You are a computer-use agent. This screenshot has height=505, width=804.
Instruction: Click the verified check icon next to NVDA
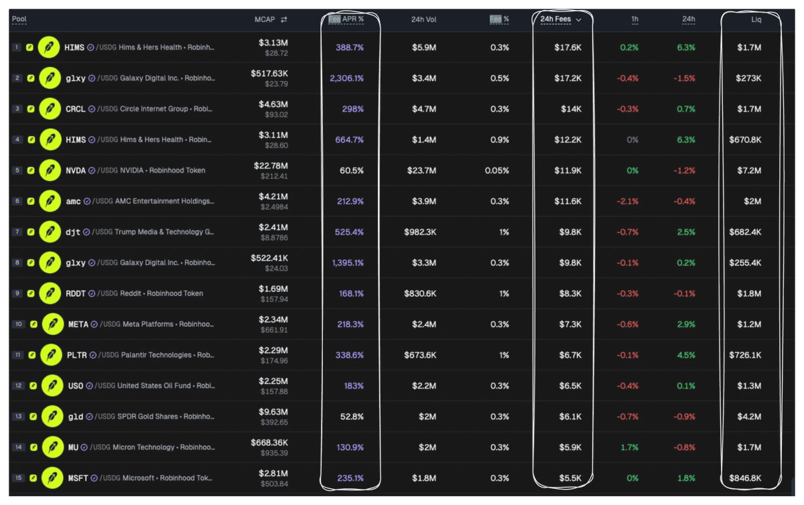[92, 171]
